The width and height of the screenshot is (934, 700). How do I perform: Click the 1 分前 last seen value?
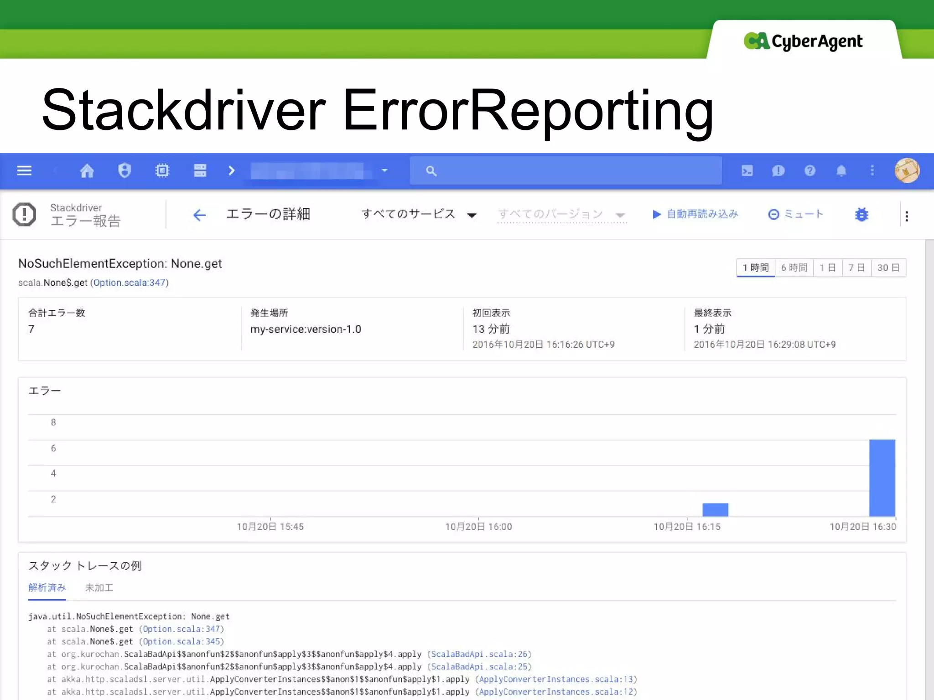[709, 329]
